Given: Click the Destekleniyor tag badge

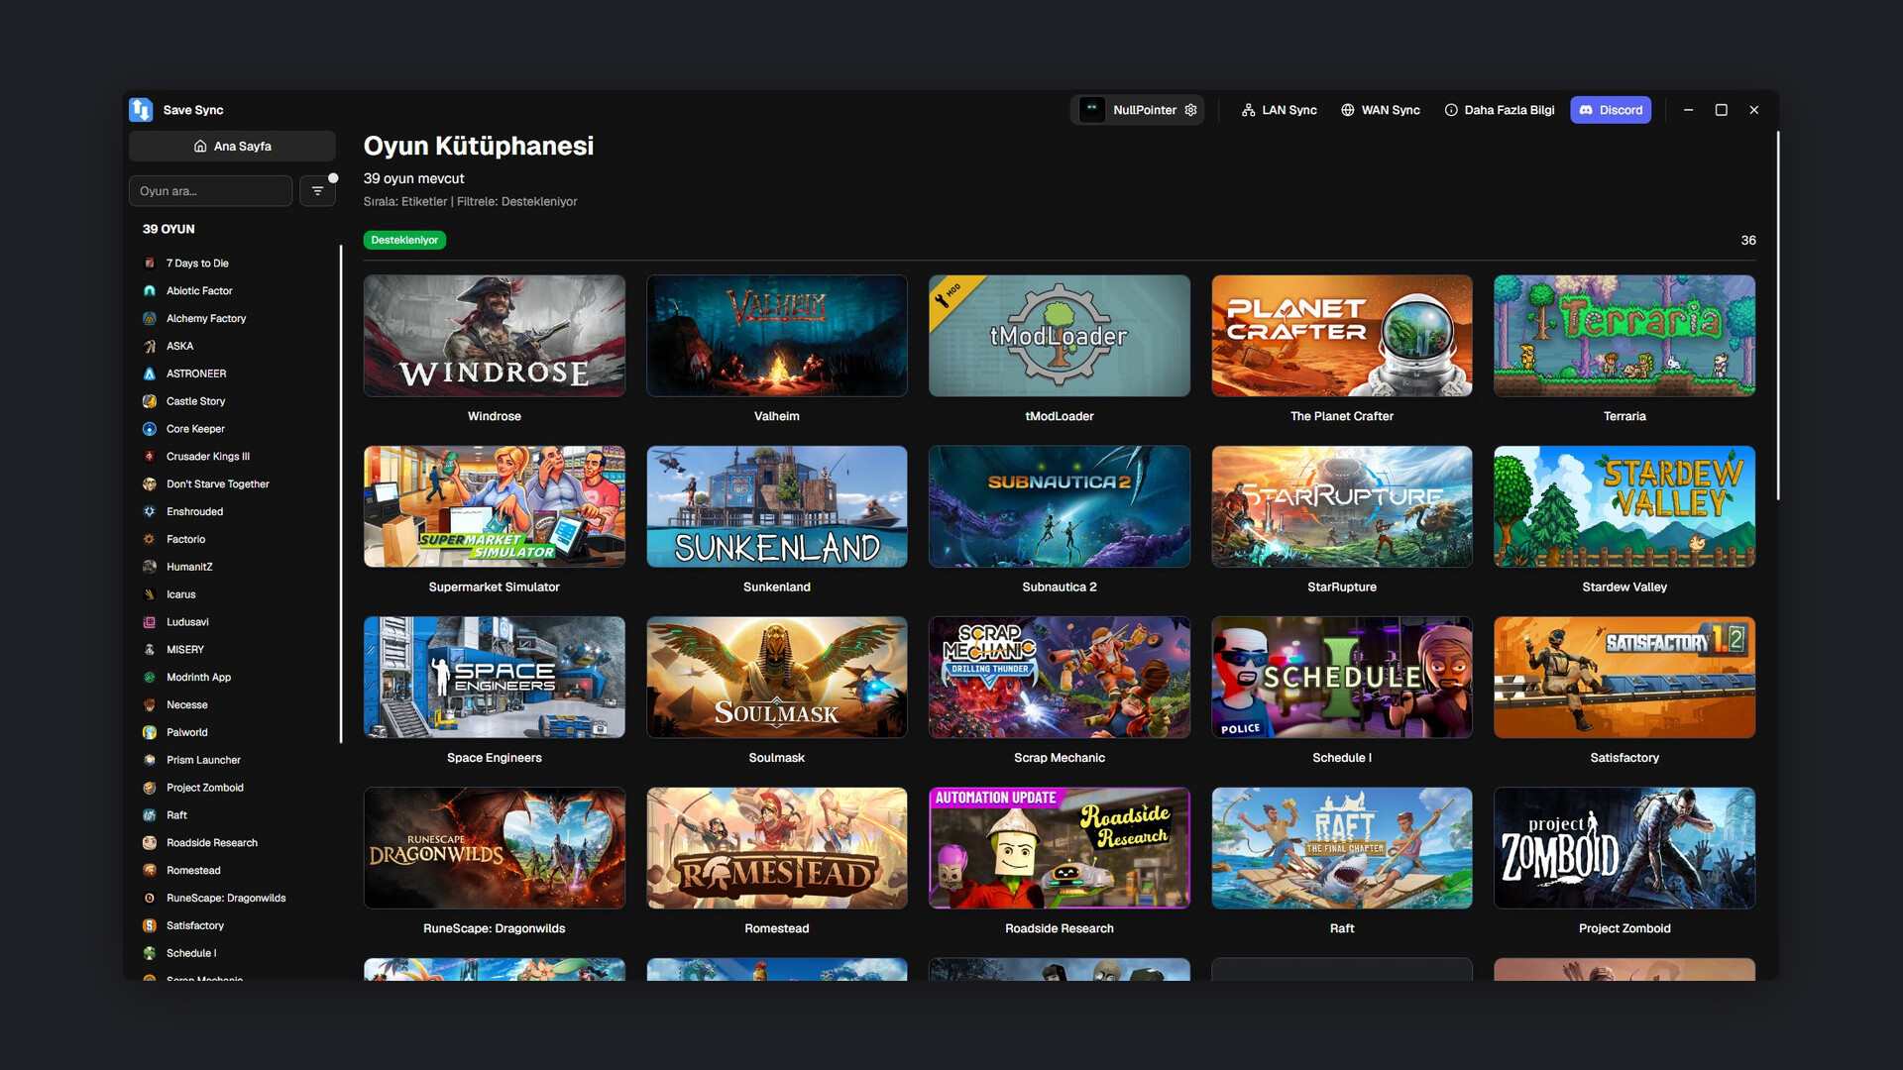Looking at the screenshot, I should tap(404, 240).
